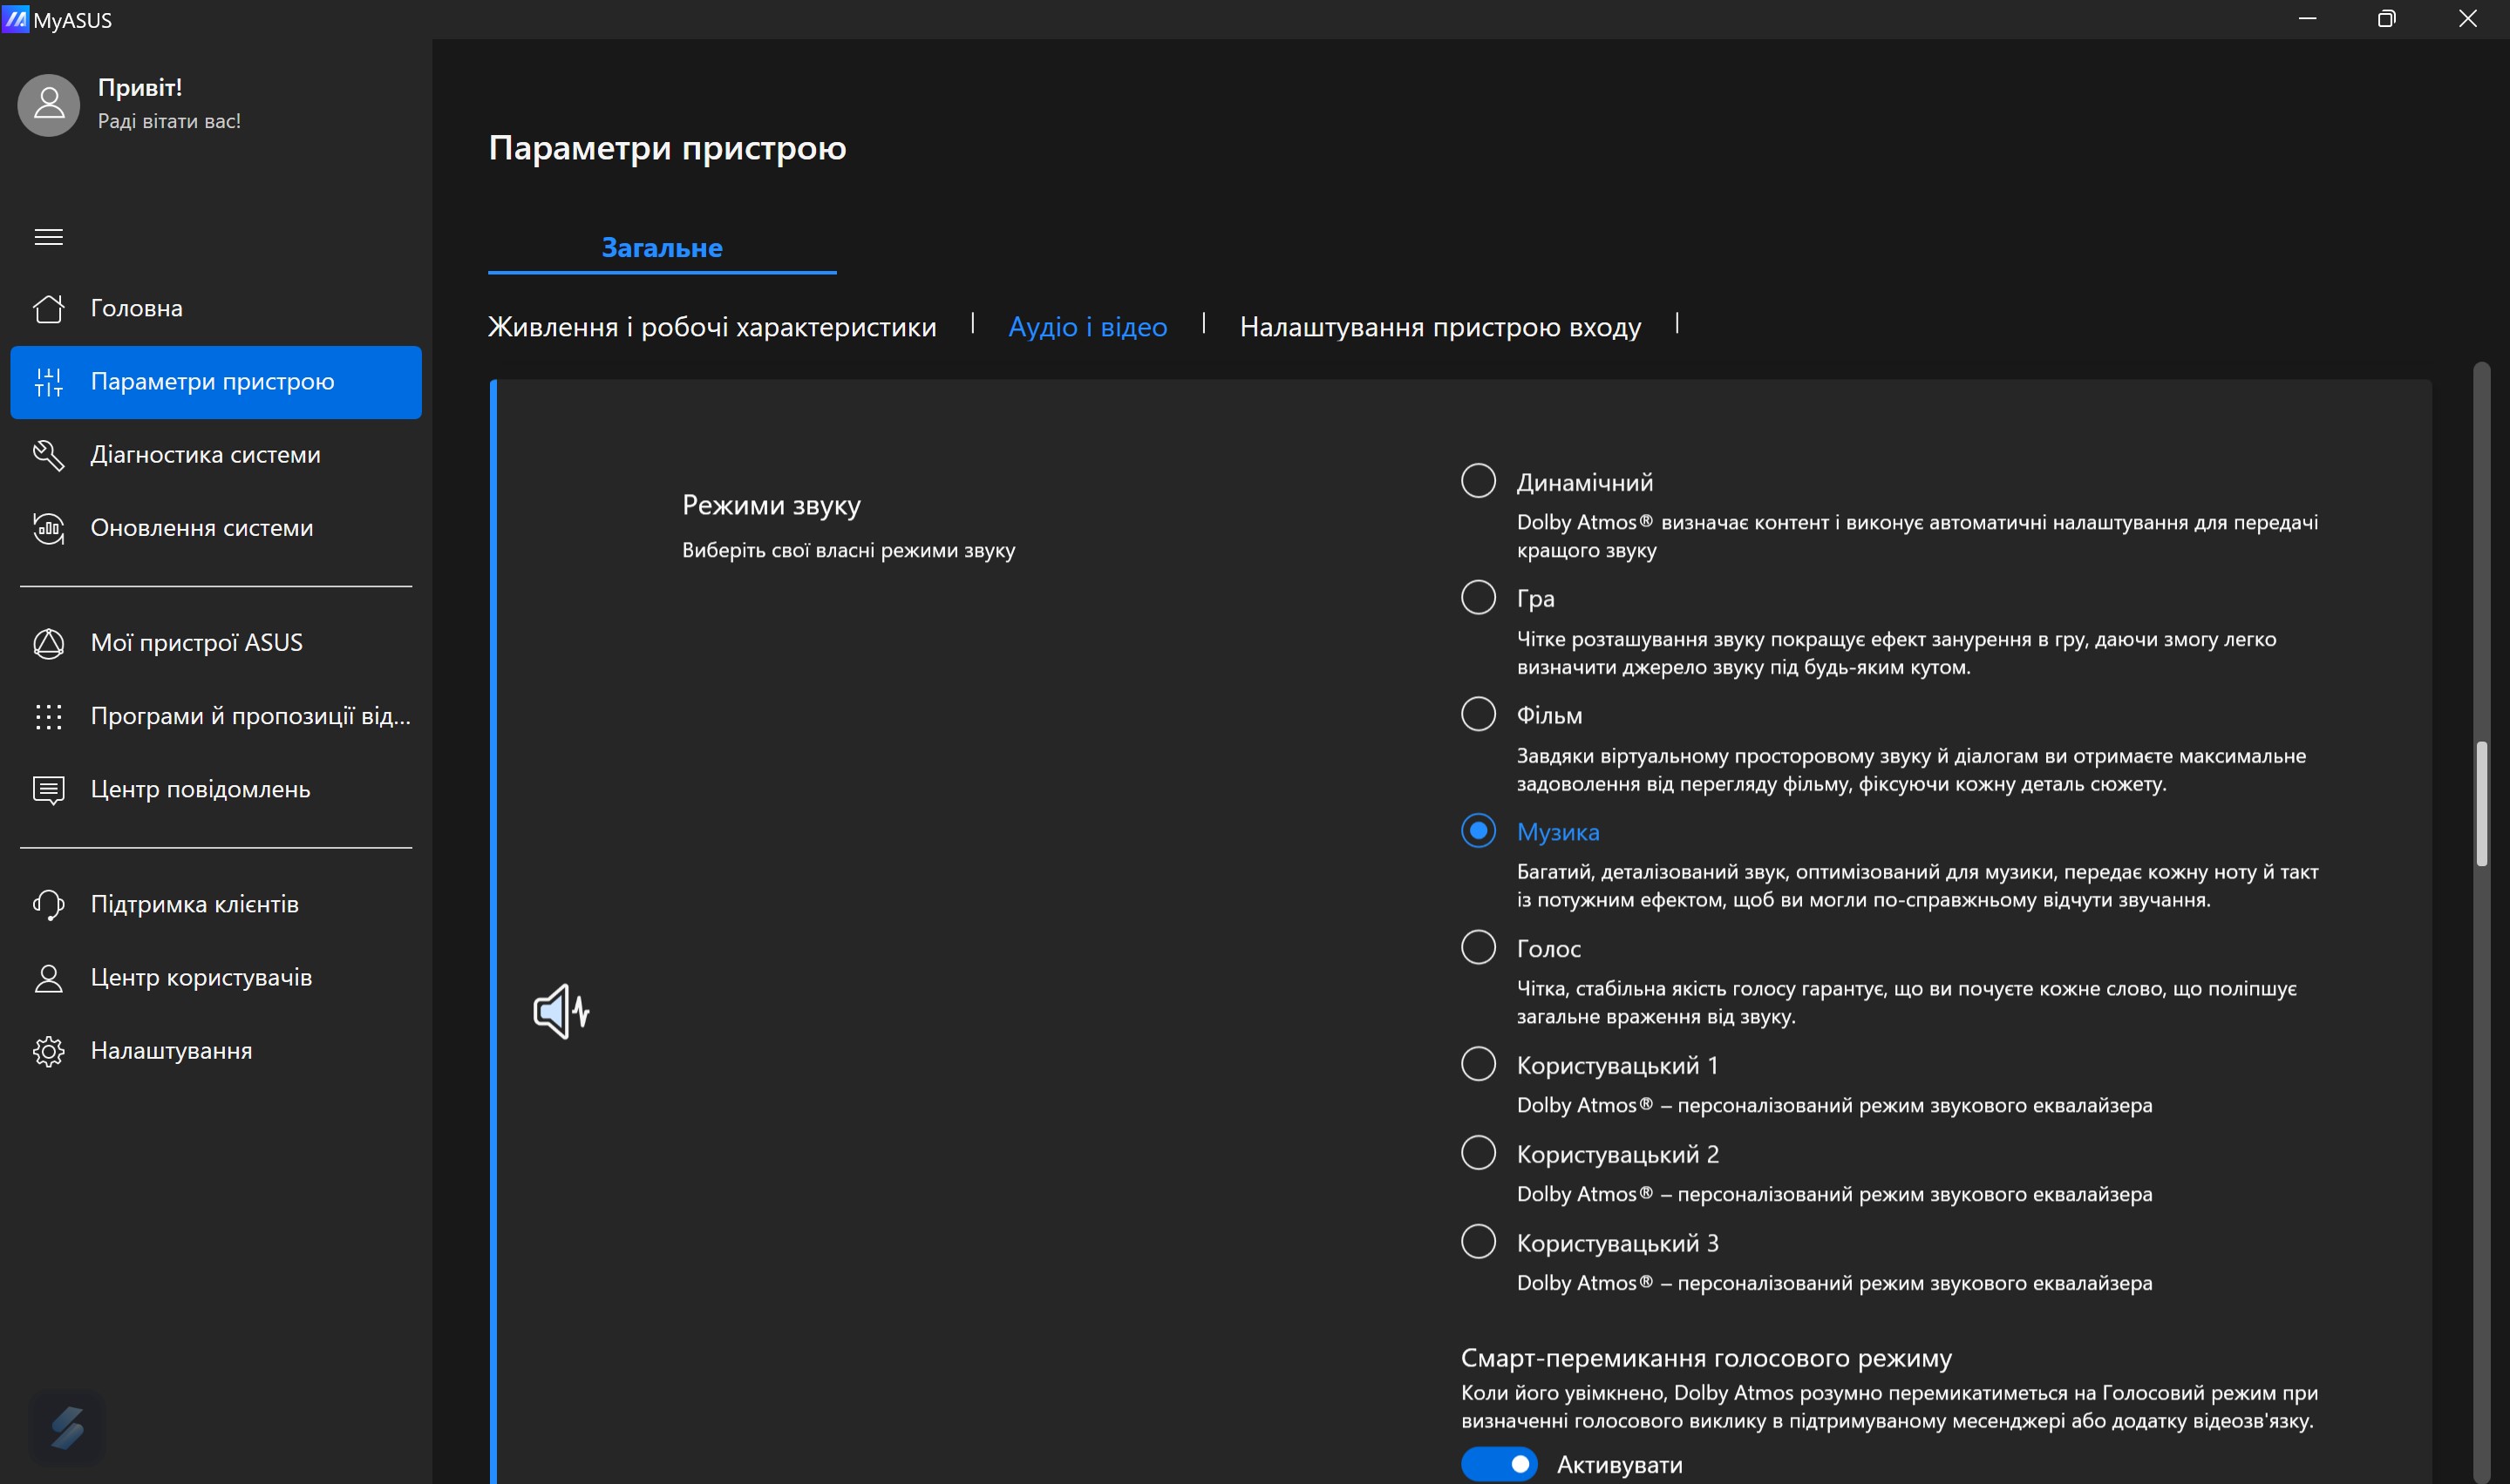Screen dimensions: 2510x1484
Task: Click the Підтримка клієнтів headset icon
Action: [x=48, y=905]
